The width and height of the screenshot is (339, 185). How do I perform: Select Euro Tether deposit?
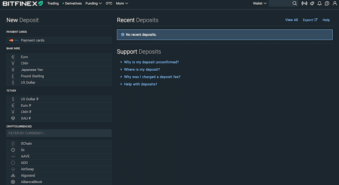pos(59,106)
